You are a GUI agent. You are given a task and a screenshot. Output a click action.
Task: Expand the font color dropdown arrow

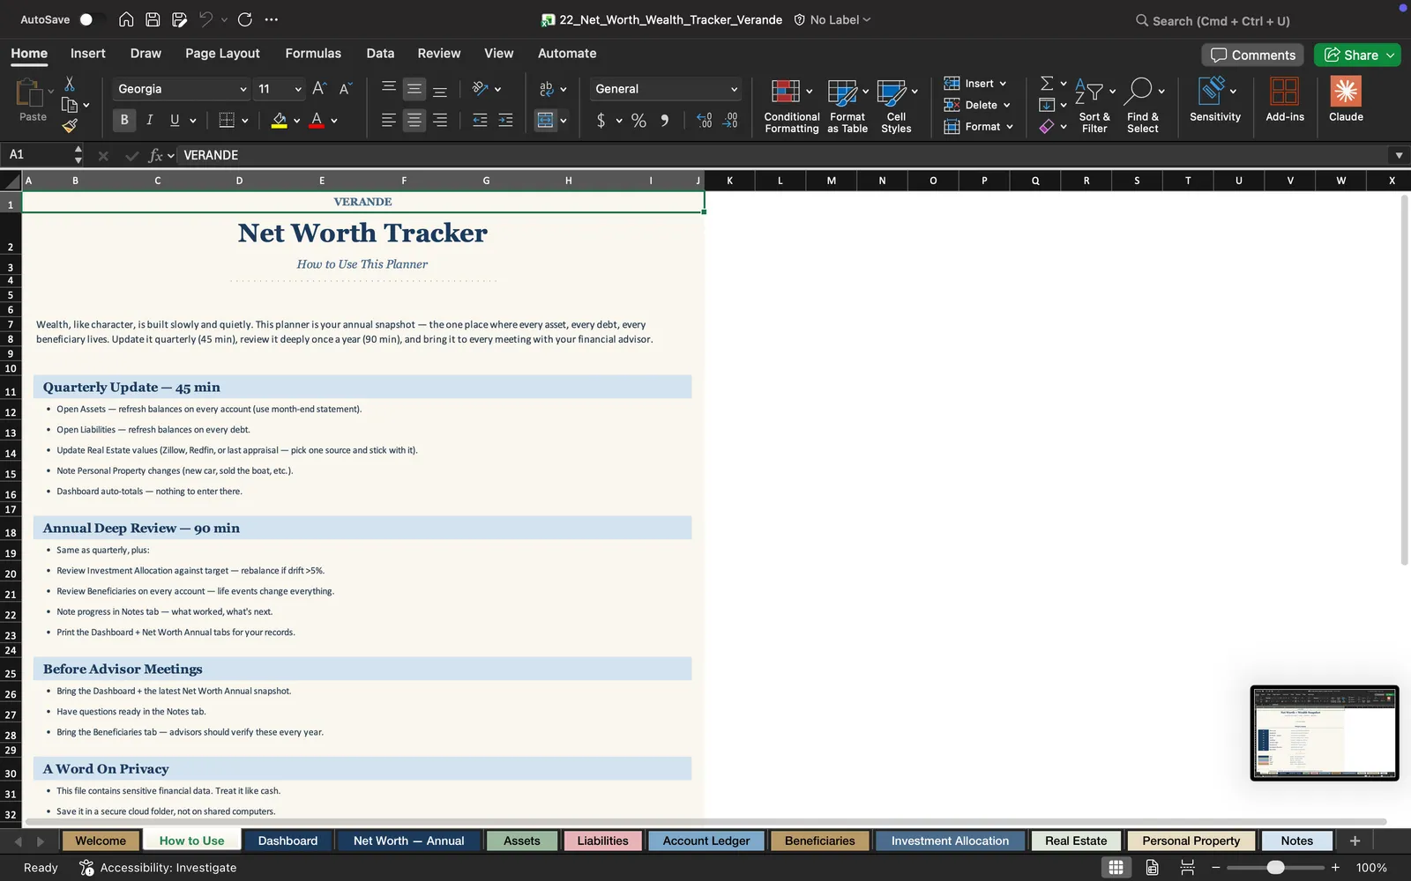[334, 121]
